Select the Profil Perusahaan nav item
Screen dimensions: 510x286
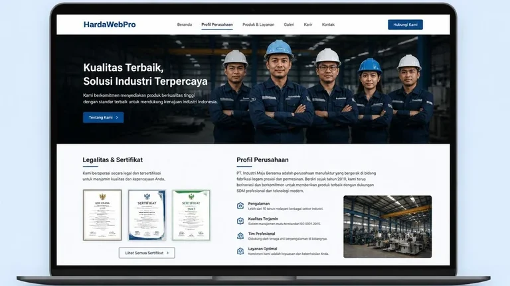217,24
